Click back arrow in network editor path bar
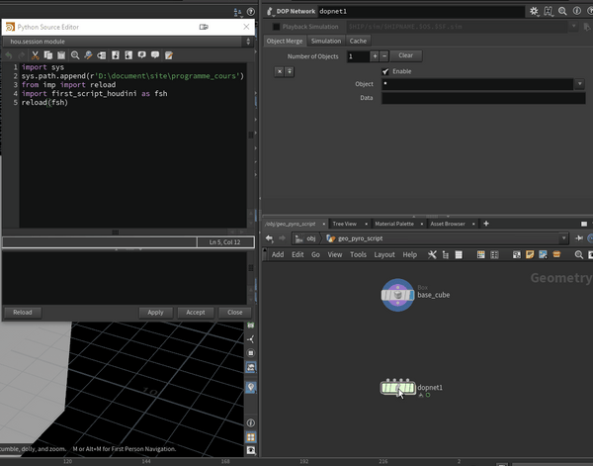This screenshot has width=593, height=466. [x=269, y=238]
